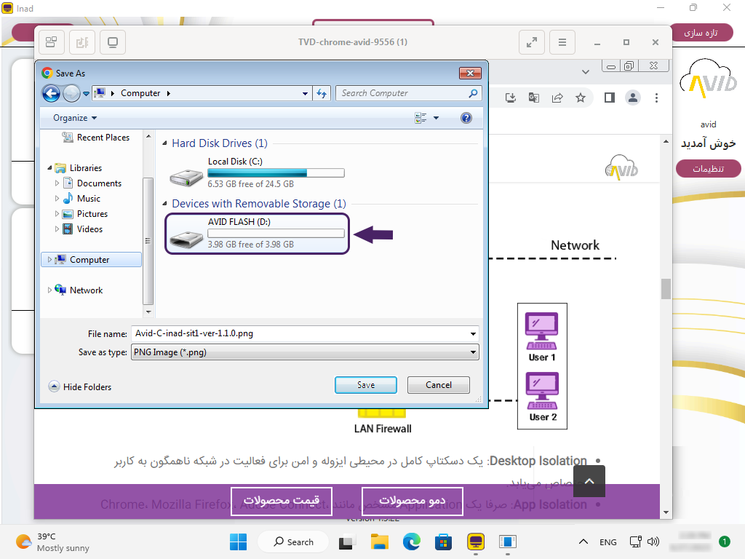Click the Inad app icon in taskbar
This screenshot has height=559, width=745.
click(476, 542)
